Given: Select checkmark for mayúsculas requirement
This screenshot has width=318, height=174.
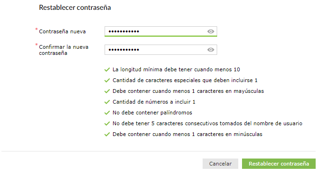Looking at the screenshot, I should [107, 91].
